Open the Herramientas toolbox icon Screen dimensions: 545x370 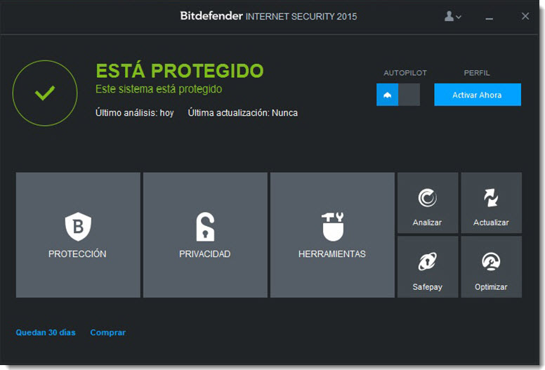click(333, 227)
